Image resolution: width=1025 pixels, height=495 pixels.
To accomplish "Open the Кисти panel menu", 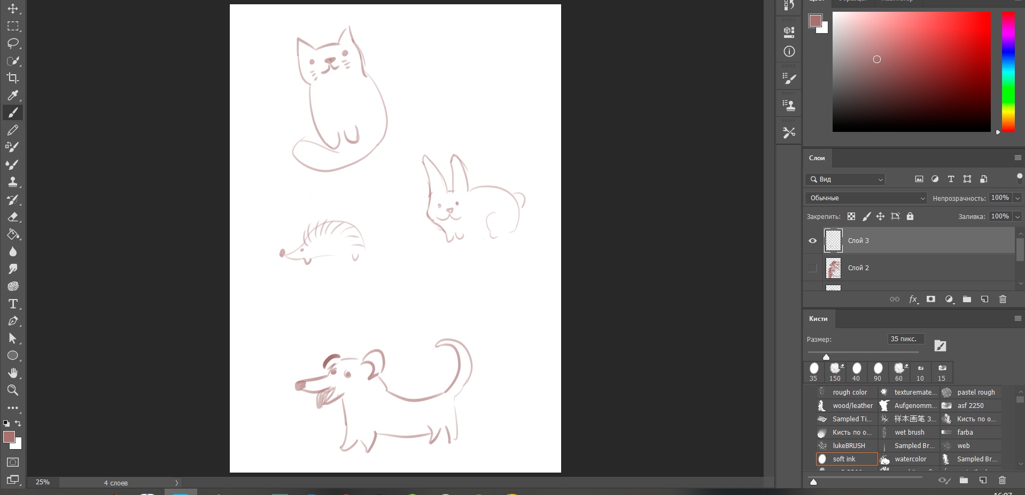I will (1018, 319).
